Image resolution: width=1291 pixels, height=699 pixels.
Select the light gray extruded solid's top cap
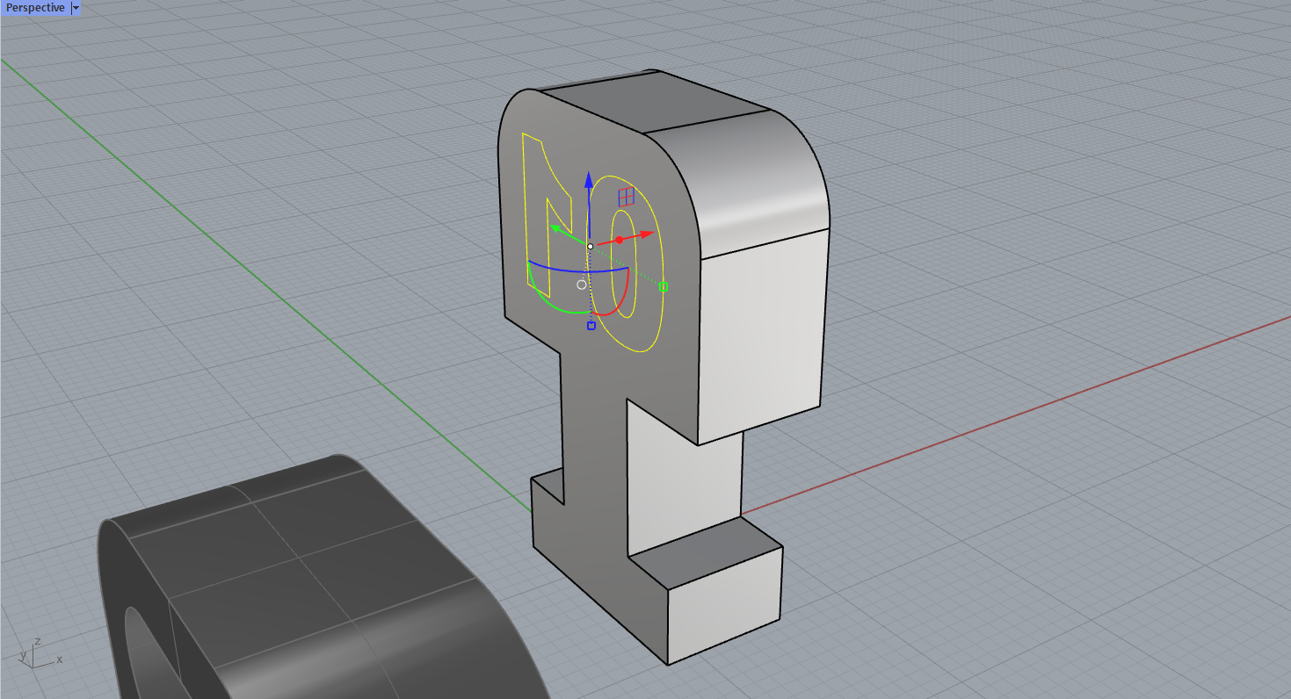tap(656, 103)
